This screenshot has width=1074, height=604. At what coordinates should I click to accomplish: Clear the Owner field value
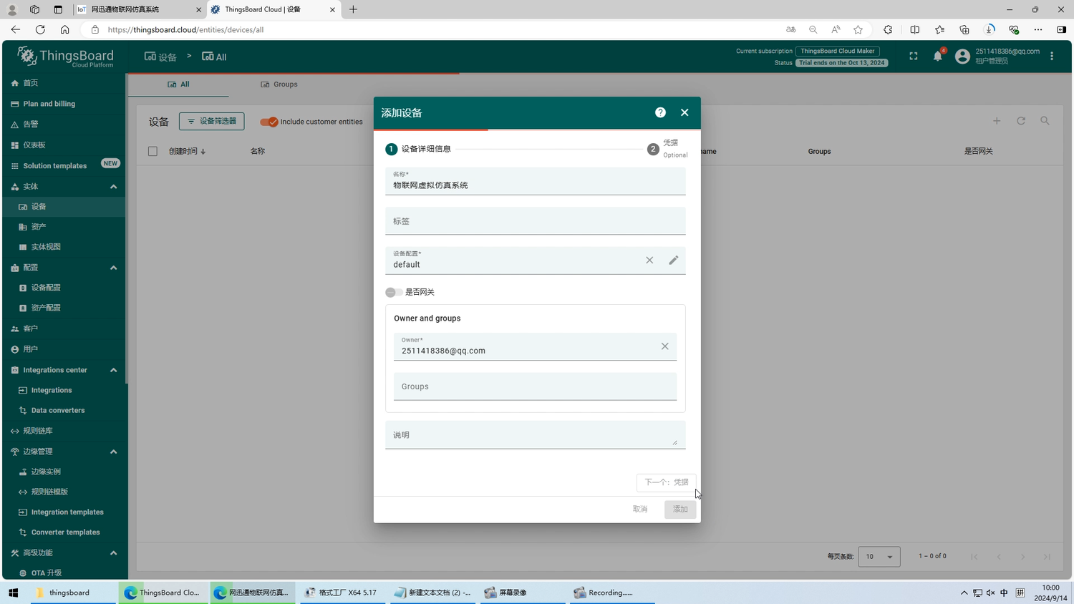coord(664,346)
